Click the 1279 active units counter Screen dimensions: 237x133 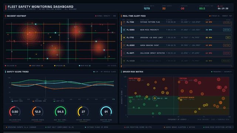[x=147, y=8]
